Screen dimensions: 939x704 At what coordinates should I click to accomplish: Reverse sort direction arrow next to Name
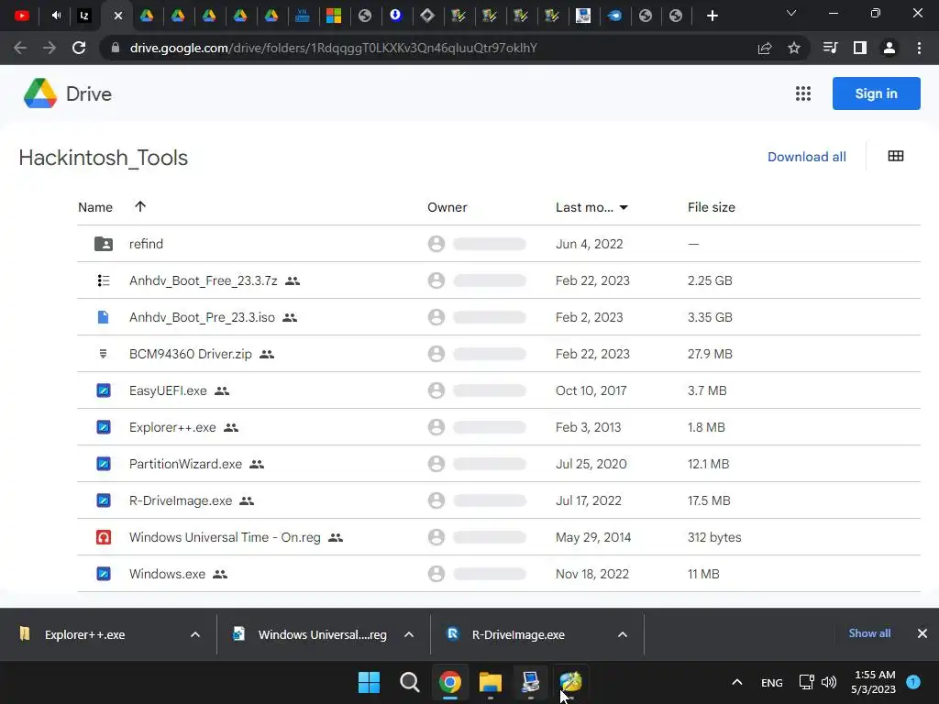(140, 206)
